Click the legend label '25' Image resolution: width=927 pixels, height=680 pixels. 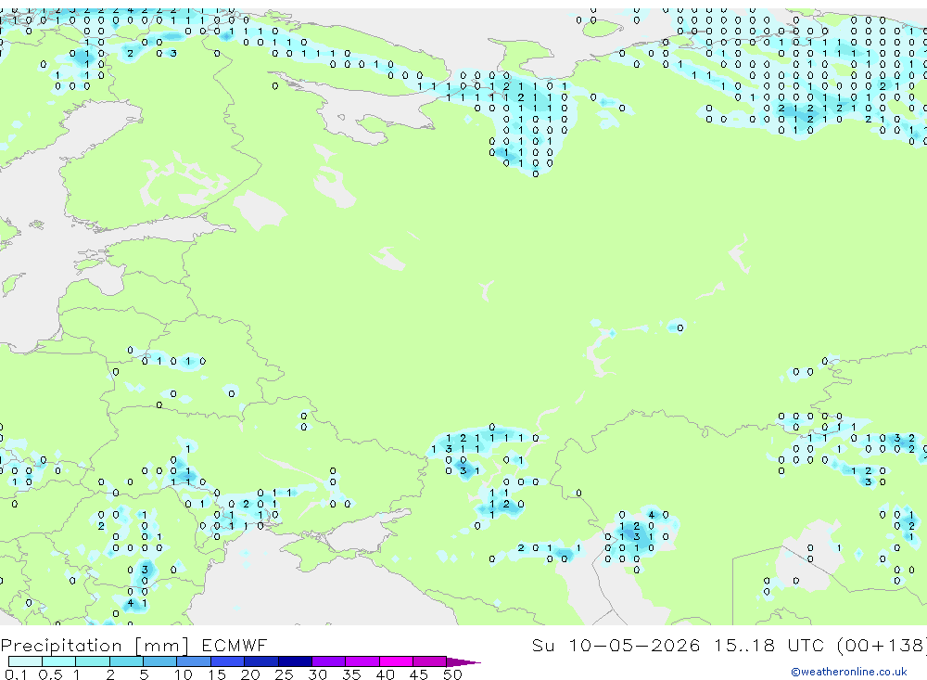coord(284,674)
